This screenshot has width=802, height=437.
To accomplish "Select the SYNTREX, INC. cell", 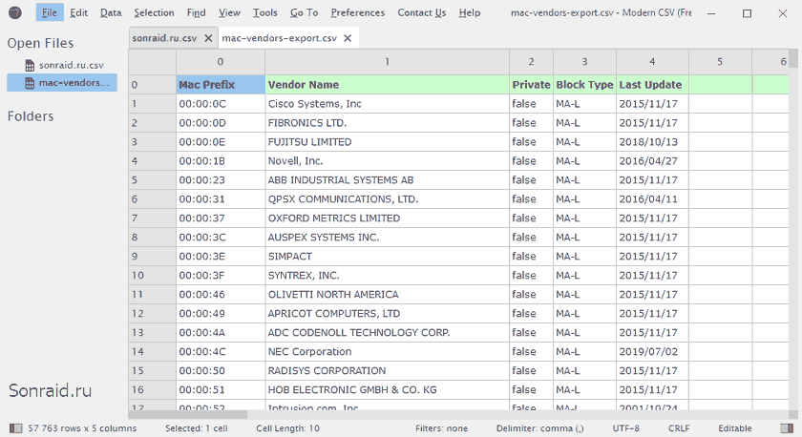I will (x=388, y=276).
